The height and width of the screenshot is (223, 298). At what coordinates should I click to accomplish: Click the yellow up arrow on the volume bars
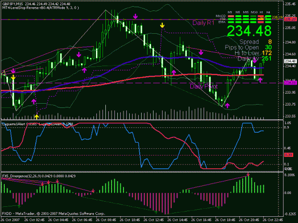tap(37, 116)
